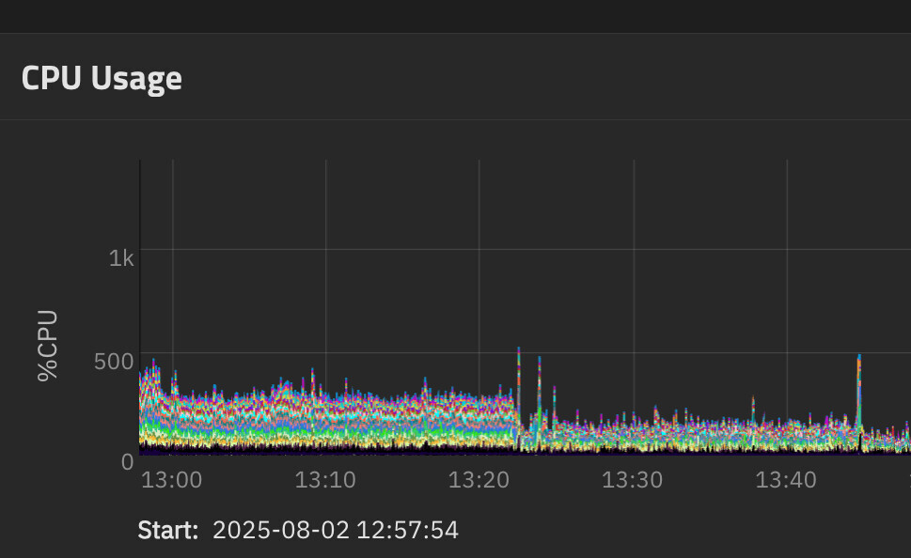Click the start timestamp 2025-08-02 12:57:54

pyautogui.click(x=336, y=530)
